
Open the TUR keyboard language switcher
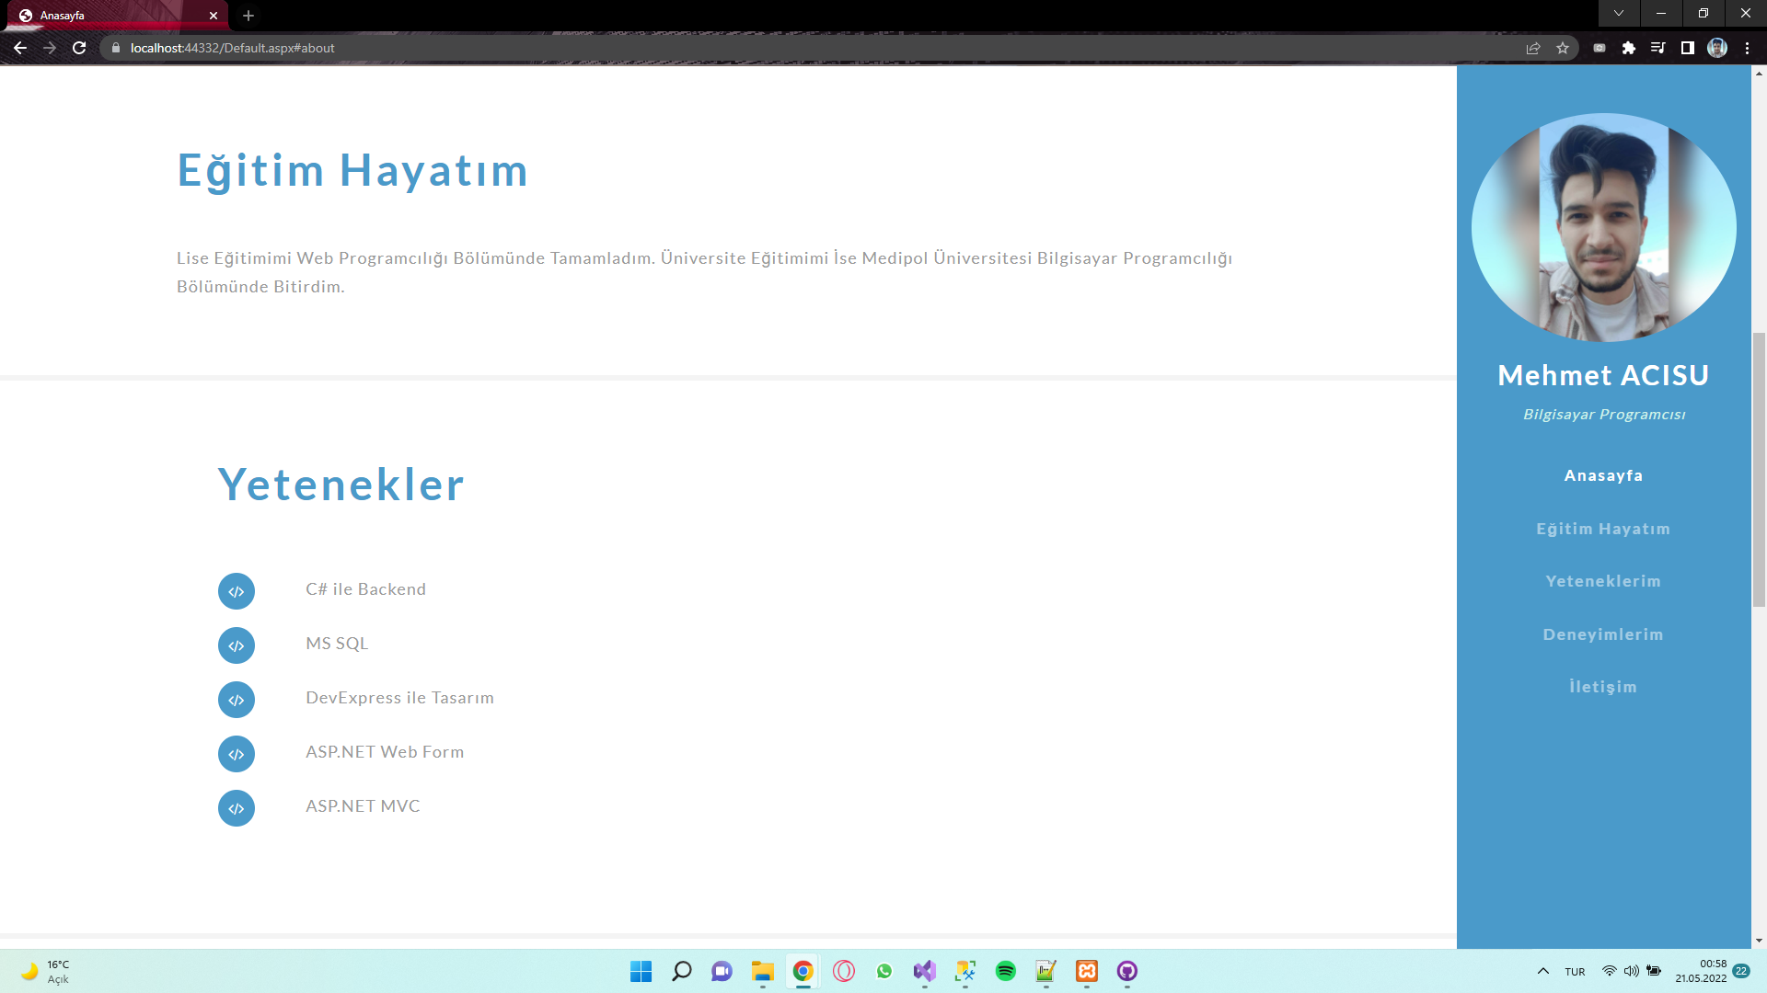(1575, 972)
